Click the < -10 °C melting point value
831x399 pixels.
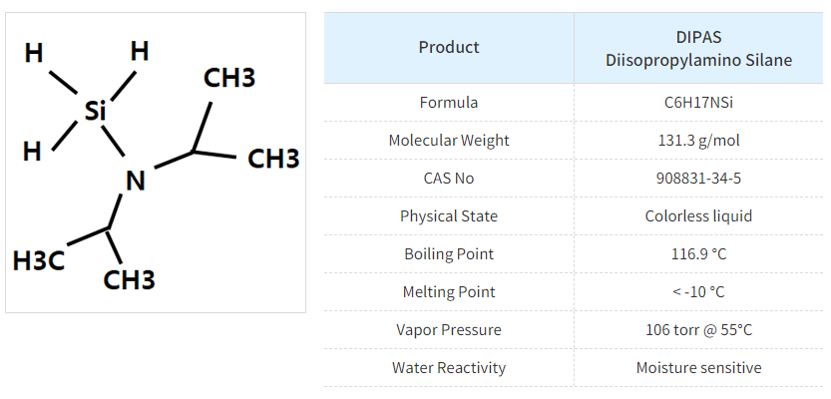pyautogui.click(x=698, y=292)
